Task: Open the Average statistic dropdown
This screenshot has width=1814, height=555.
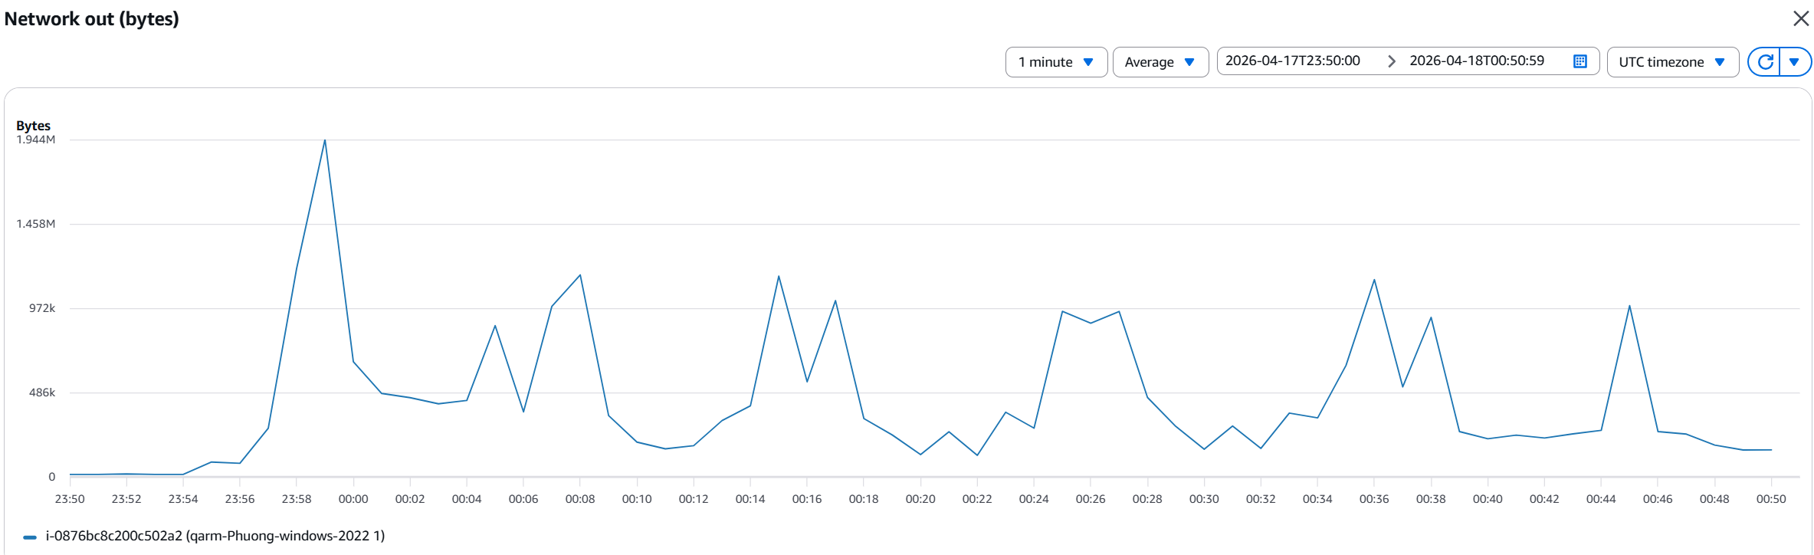Action: tap(1160, 62)
